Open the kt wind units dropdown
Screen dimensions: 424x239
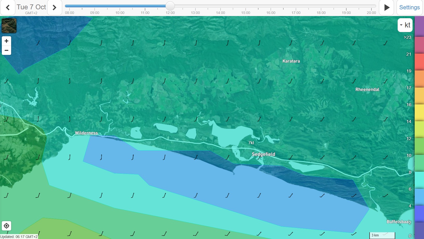click(405, 25)
